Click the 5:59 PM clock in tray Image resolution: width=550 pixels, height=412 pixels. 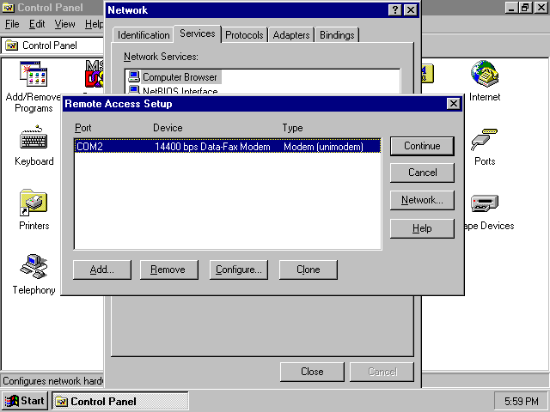point(522,401)
